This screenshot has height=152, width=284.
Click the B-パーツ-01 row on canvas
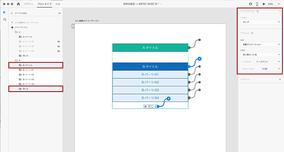(150, 74)
